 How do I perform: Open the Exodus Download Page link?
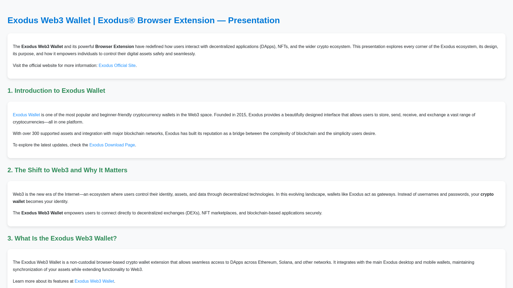(112, 145)
